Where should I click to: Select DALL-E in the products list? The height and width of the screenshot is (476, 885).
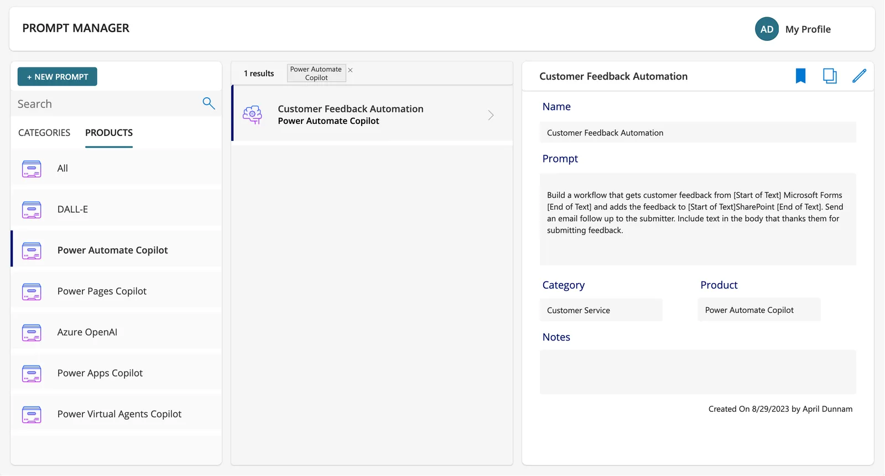pos(116,210)
